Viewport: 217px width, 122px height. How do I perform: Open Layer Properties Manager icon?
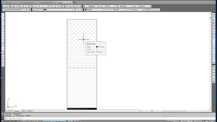click(34, 10)
